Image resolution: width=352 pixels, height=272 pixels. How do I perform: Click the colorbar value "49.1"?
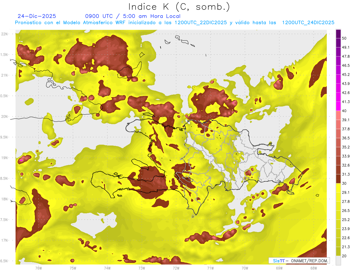point(346,47)
